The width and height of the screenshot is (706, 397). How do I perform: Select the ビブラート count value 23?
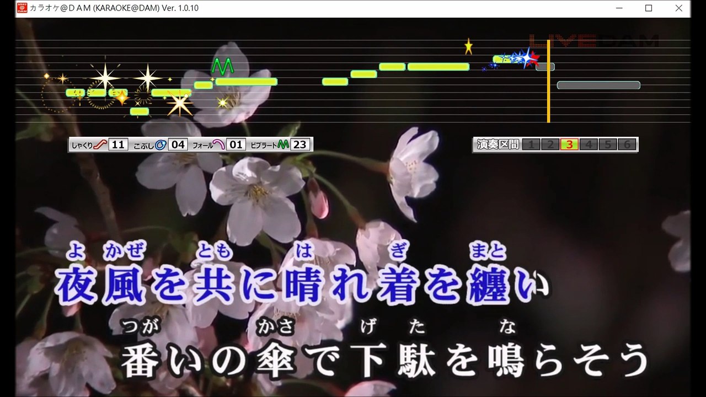coord(300,145)
